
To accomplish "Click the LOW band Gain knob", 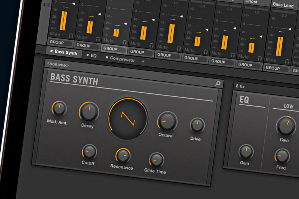I will 286,126.
